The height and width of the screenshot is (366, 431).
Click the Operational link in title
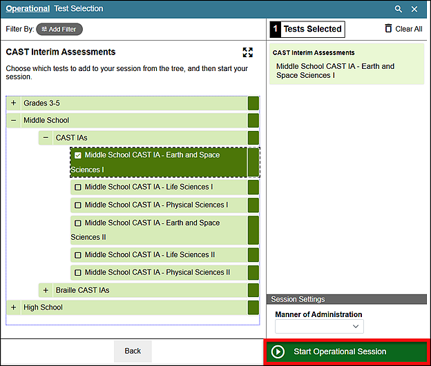point(28,9)
